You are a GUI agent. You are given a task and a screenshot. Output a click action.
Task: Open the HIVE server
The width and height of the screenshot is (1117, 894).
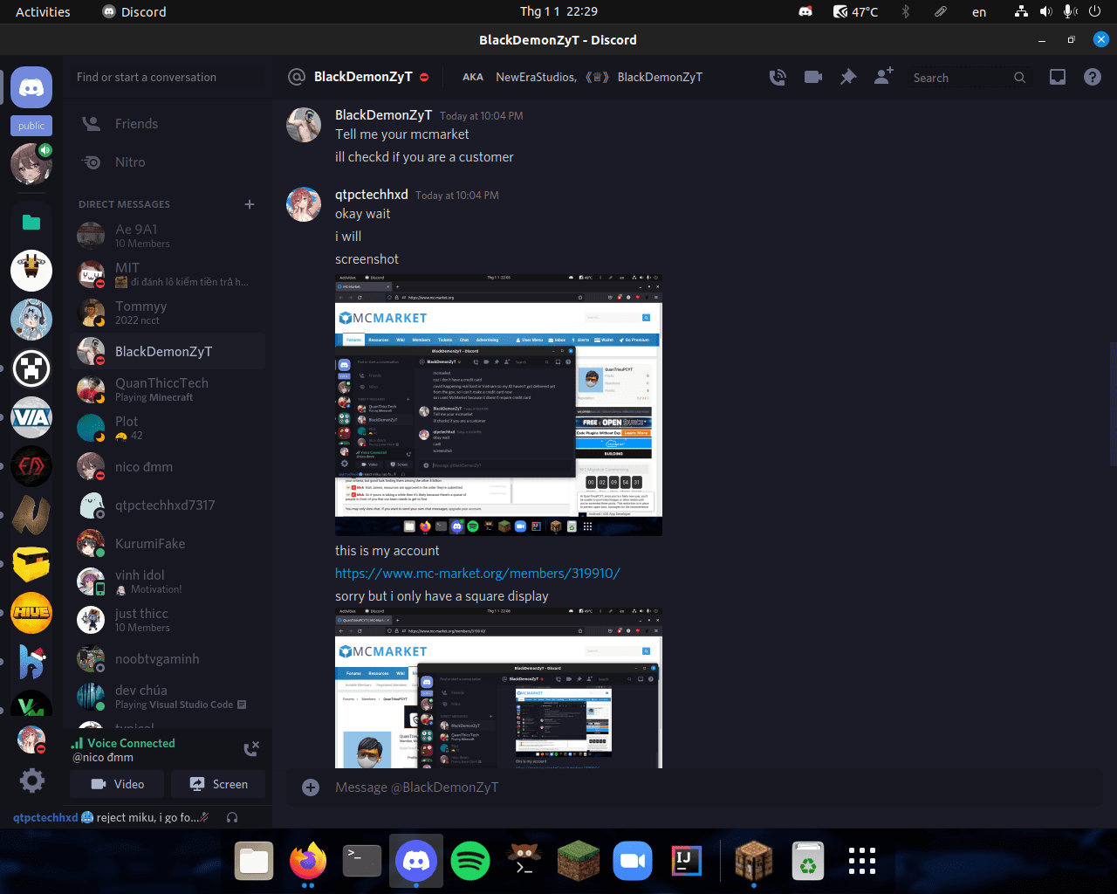(31, 613)
